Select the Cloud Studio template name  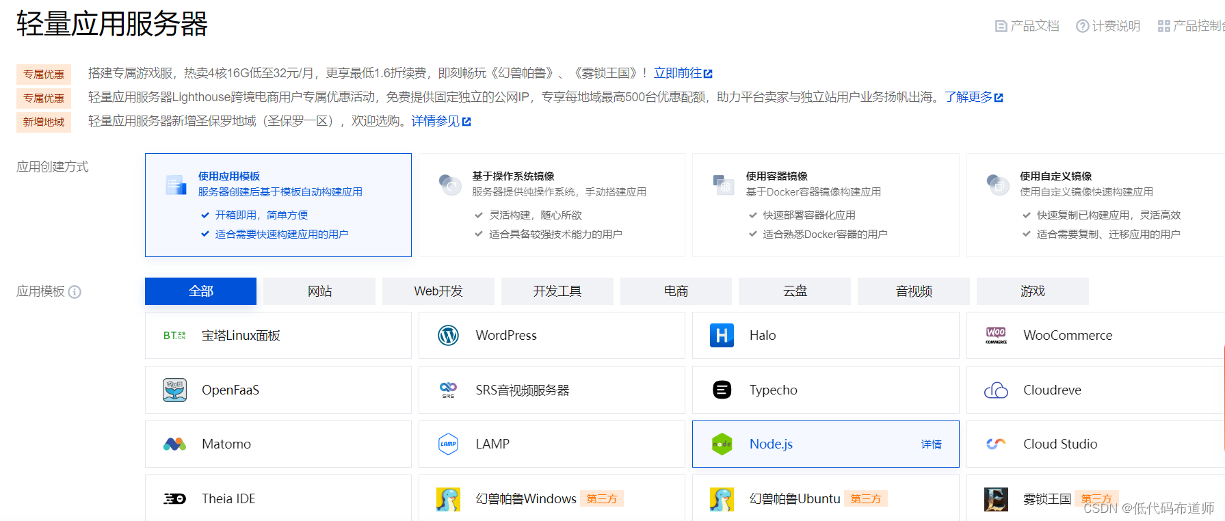[1060, 444]
